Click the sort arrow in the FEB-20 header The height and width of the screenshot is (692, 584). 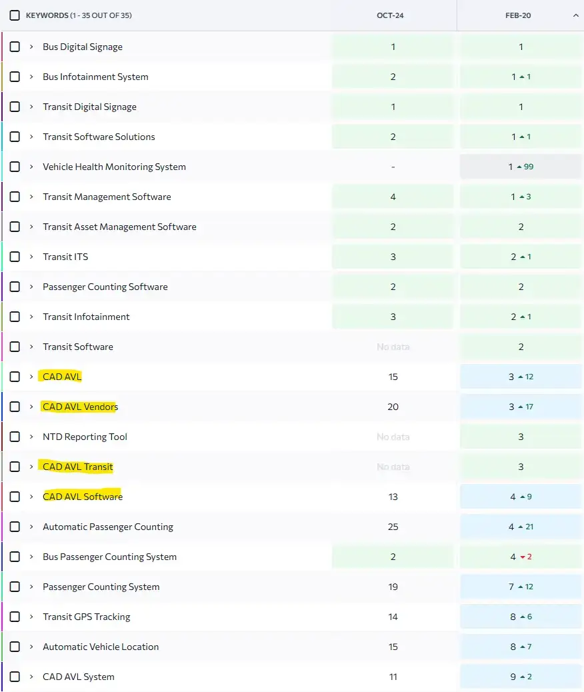click(576, 15)
